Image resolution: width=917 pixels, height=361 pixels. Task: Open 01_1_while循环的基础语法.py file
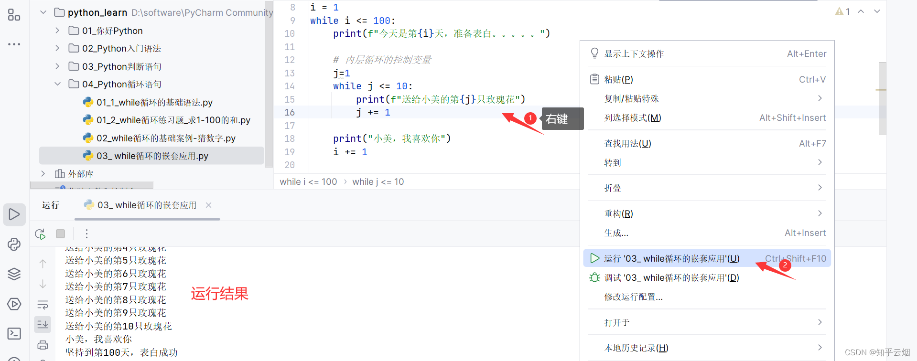click(x=154, y=102)
